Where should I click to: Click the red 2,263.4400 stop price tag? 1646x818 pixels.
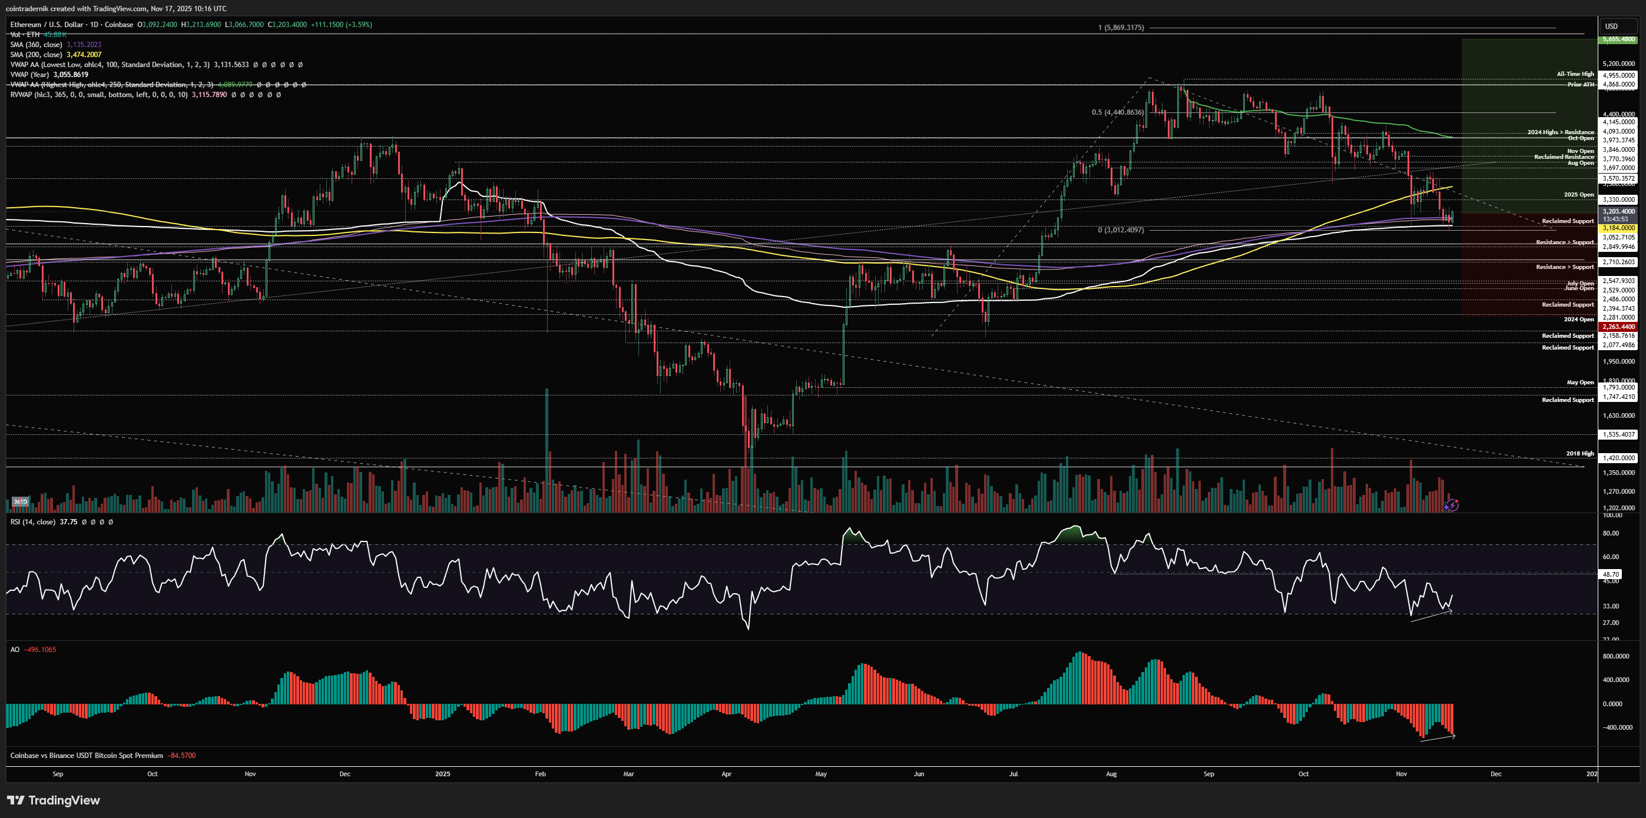(1618, 327)
